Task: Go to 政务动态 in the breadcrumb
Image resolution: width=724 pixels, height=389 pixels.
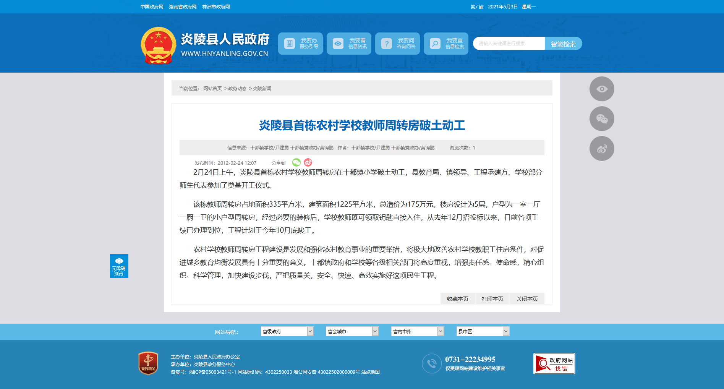Action: pos(237,89)
